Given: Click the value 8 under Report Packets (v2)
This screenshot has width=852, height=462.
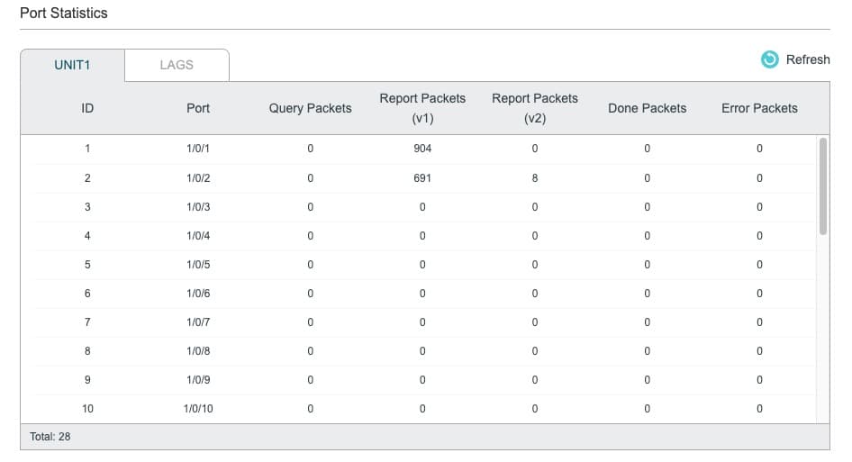Looking at the screenshot, I should point(535,178).
